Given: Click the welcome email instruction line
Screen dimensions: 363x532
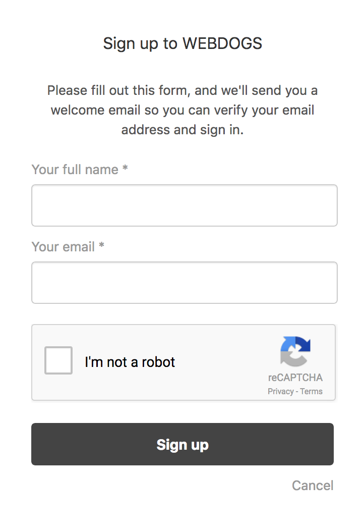Looking at the screenshot, I should [183, 110].
